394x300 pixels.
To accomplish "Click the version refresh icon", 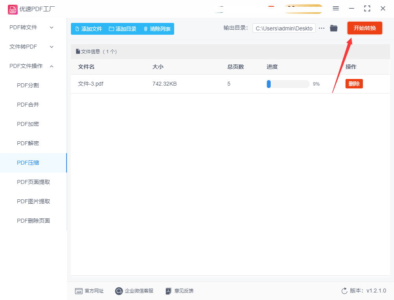I will click(344, 291).
